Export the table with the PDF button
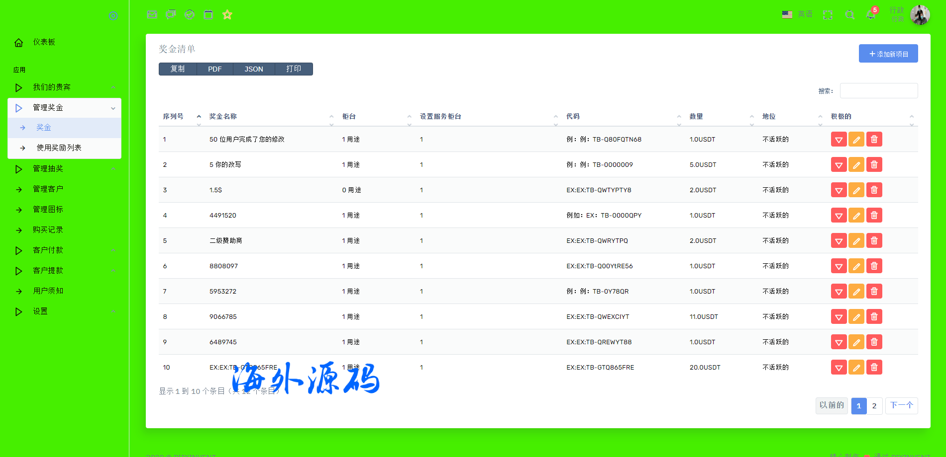 (x=215, y=69)
